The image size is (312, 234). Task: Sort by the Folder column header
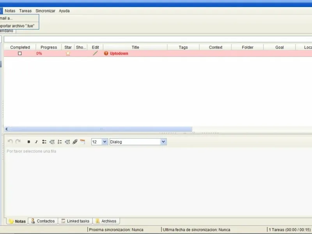(x=248, y=47)
